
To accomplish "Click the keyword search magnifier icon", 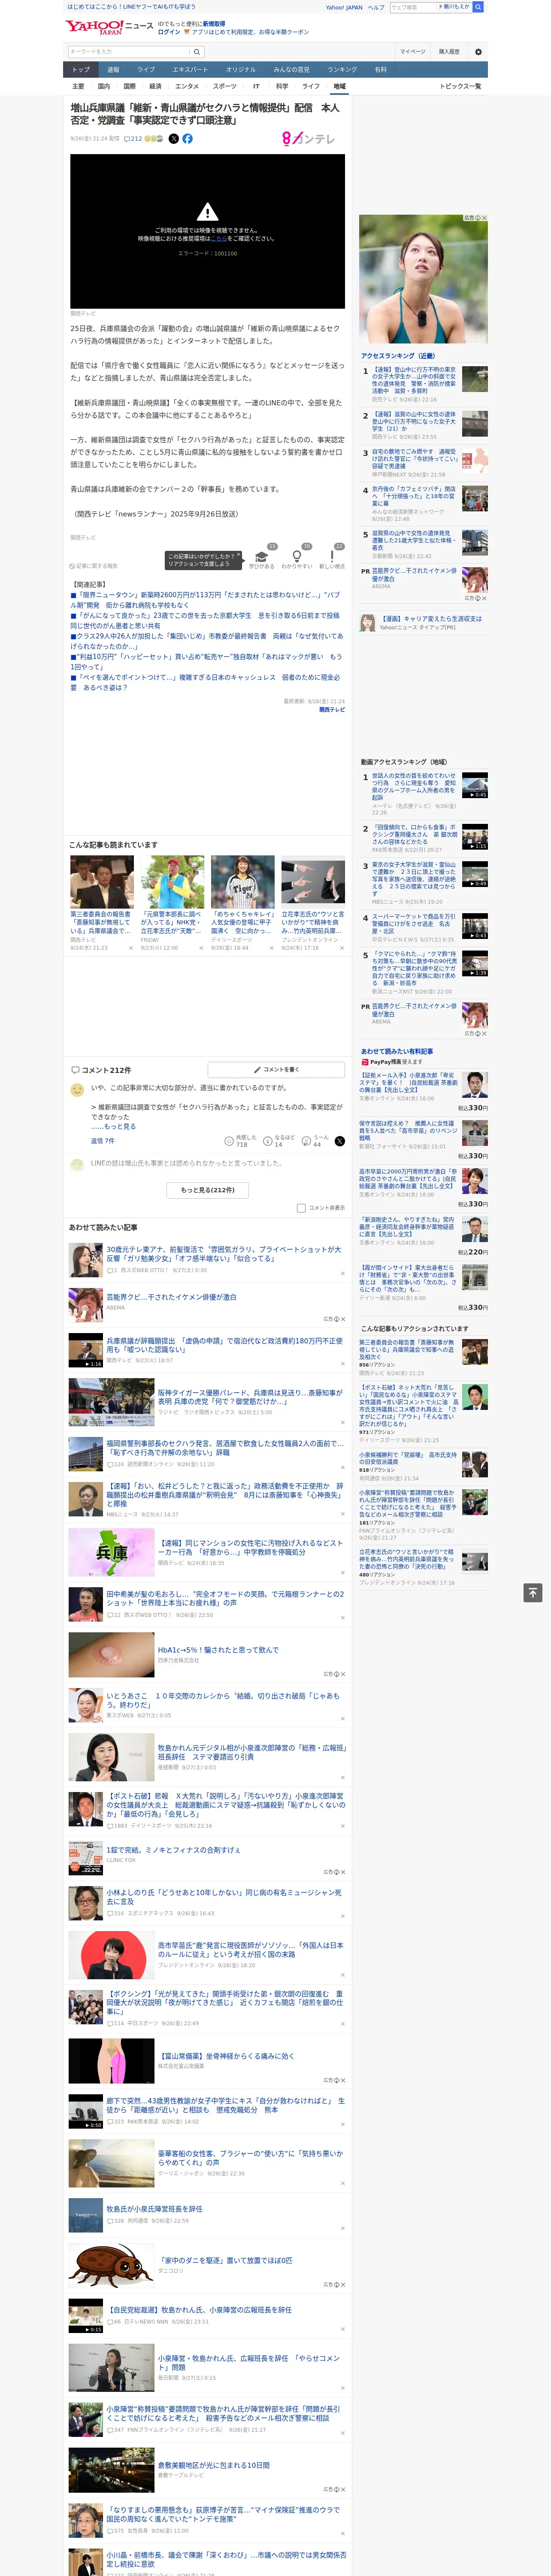I will coord(196,52).
